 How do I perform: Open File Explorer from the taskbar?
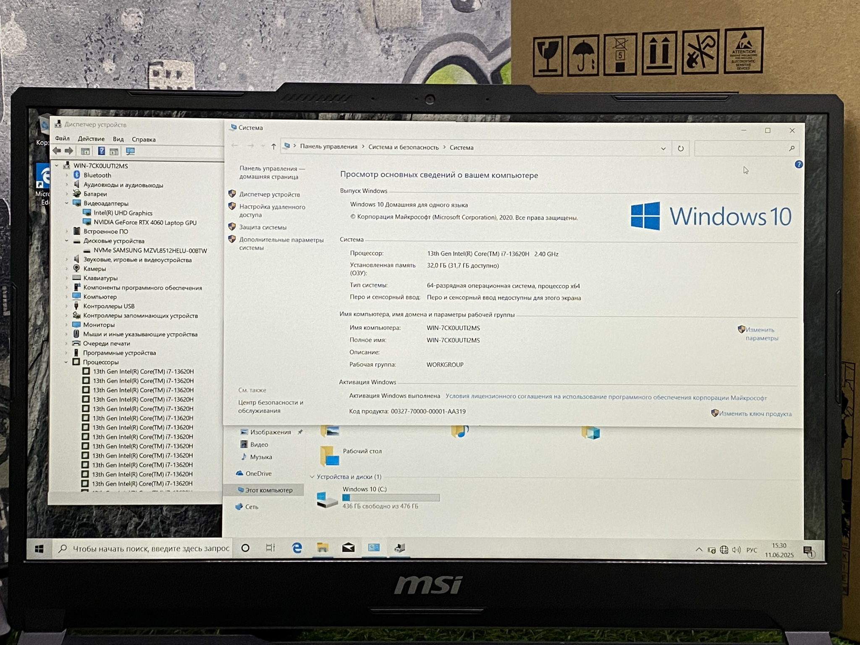(322, 548)
